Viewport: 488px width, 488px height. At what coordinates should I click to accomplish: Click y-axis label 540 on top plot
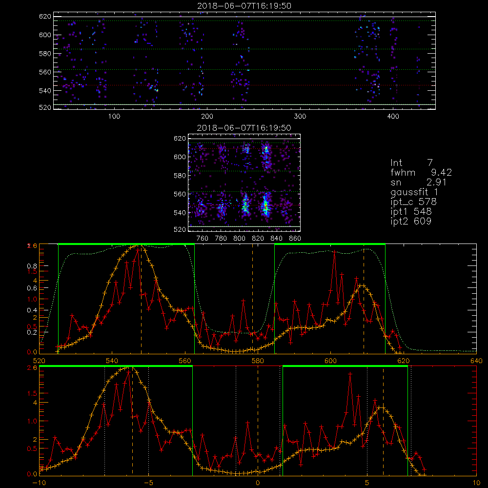(x=45, y=91)
